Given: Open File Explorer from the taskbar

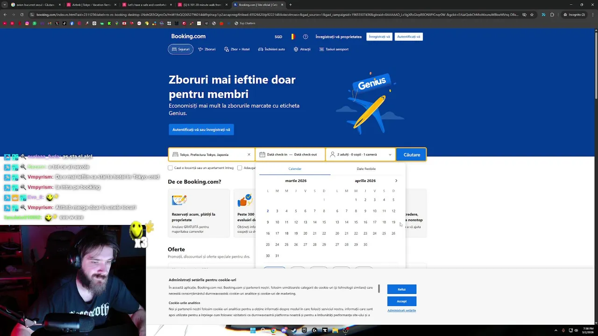Looking at the screenshot, I should pos(335,330).
